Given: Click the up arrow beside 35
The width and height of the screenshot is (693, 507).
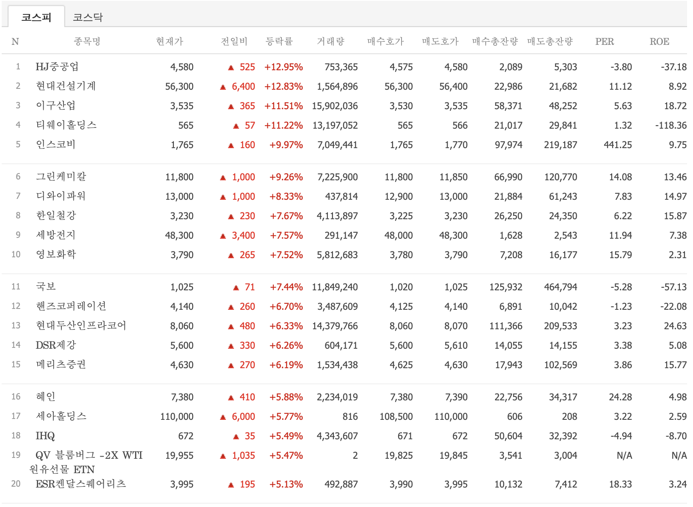Looking at the screenshot, I should pyautogui.click(x=236, y=436).
